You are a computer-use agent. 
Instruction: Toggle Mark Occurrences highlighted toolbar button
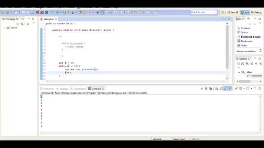point(102,12)
